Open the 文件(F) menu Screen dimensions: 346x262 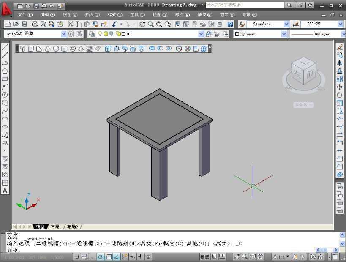pos(25,15)
